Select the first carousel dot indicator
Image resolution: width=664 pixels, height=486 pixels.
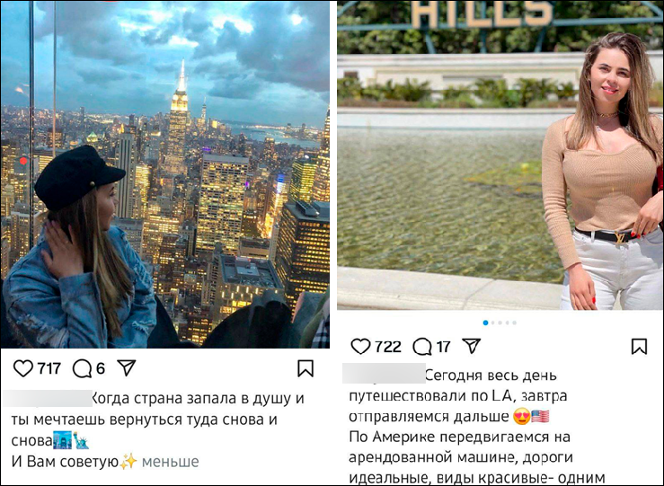pyautogui.click(x=485, y=323)
